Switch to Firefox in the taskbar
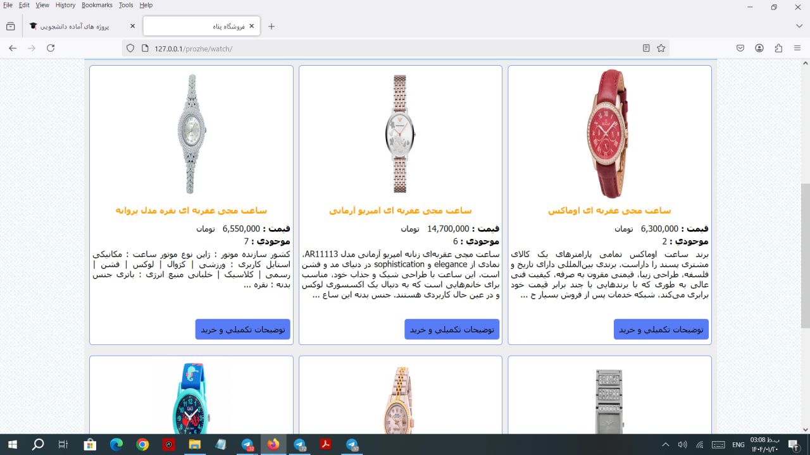 273,445
